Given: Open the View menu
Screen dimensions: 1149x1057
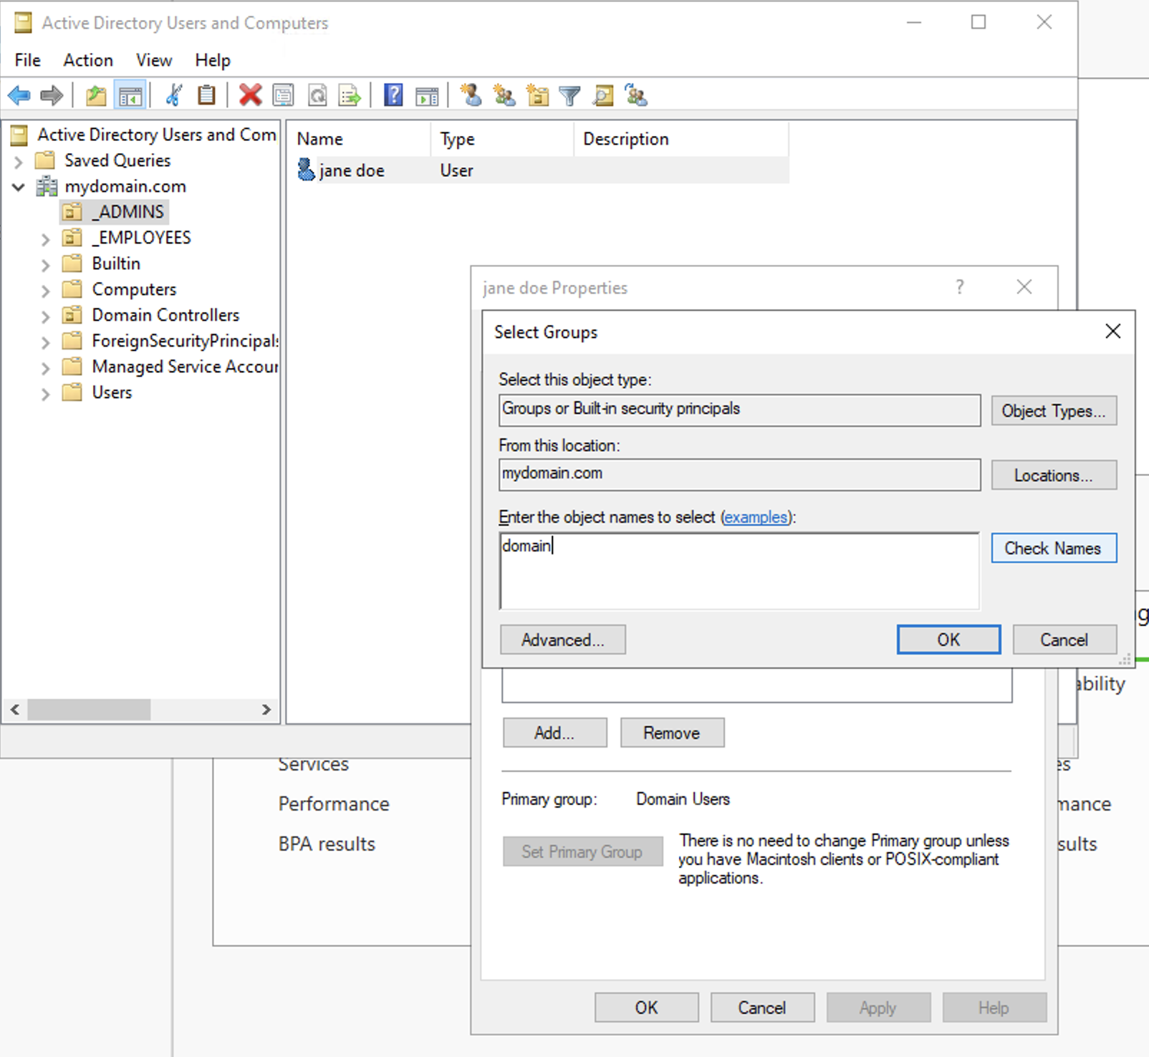Looking at the screenshot, I should [154, 60].
